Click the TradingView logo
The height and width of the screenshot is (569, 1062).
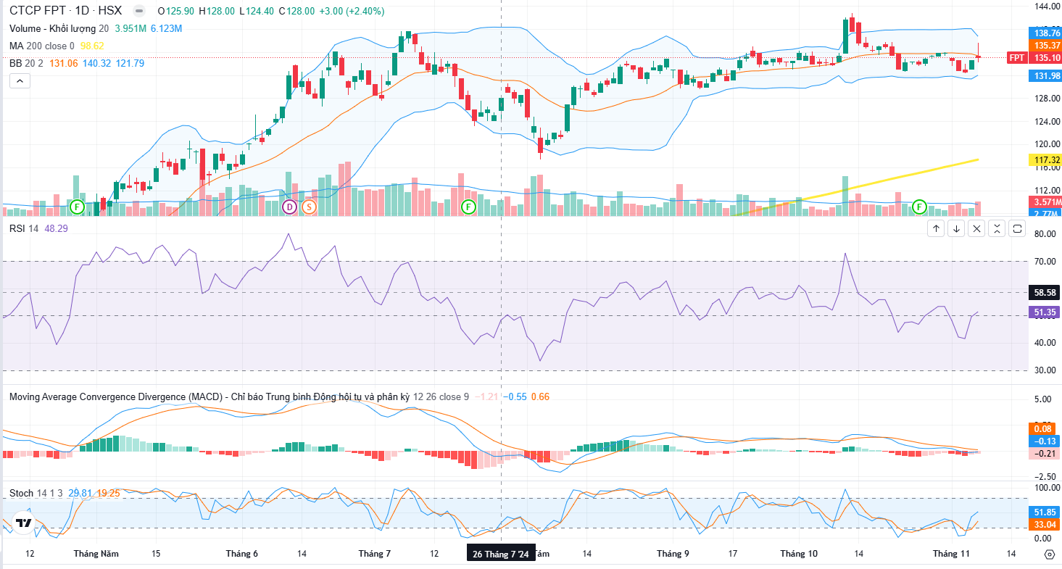pyautogui.click(x=23, y=523)
